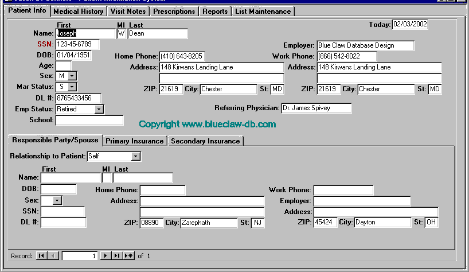Click the patient DOB field 01/04/1951
The image size is (469, 272).
pos(73,55)
